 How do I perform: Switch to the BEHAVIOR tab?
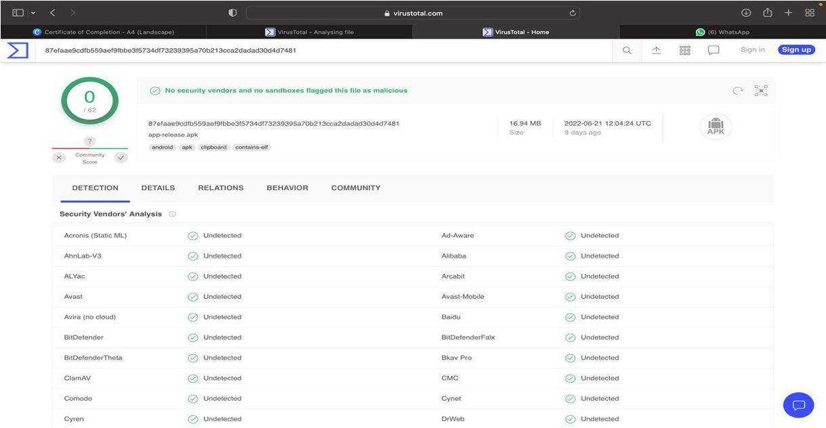(287, 188)
